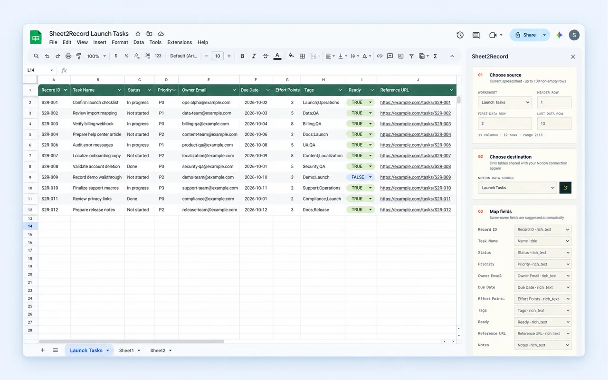Screen dimensions: 608x380
Task: Click the move to folder icon
Action: tap(149, 34)
